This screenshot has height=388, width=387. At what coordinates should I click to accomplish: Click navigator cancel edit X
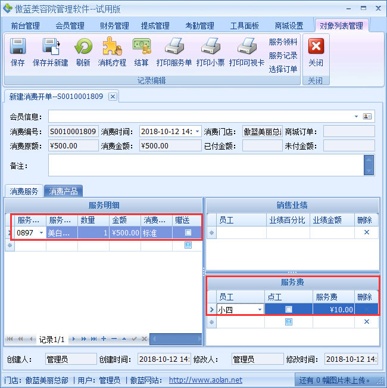144,339
